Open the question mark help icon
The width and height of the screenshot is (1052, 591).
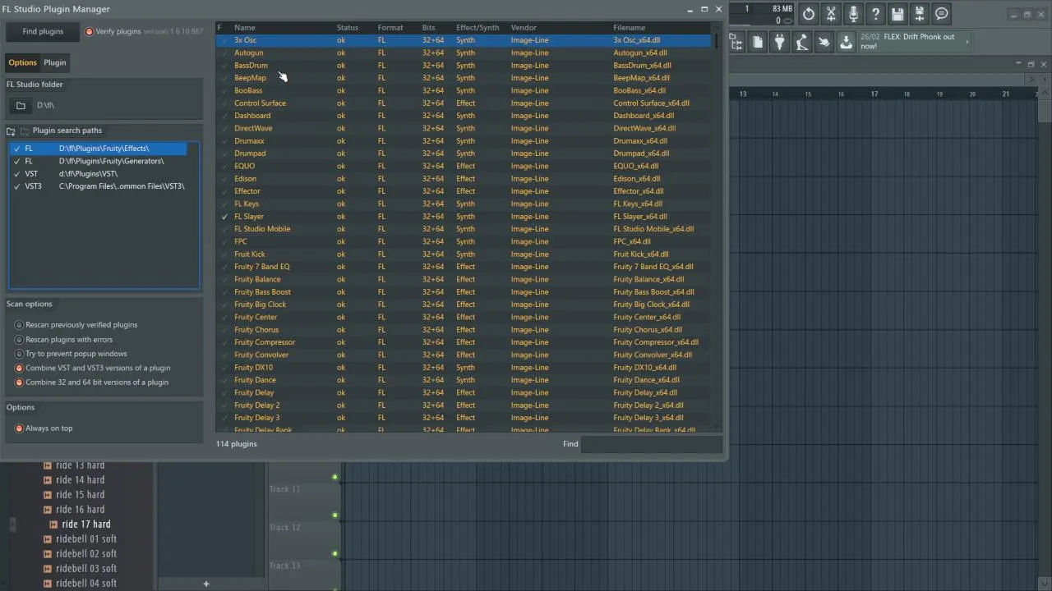pyautogui.click(x=875, y=14)
